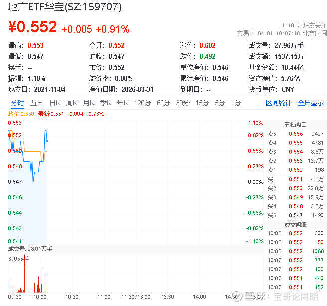Click the 10:30 time axis label
Image resolution: width=327 pixels, height=306 pixels.
click(x=72, y=297)
